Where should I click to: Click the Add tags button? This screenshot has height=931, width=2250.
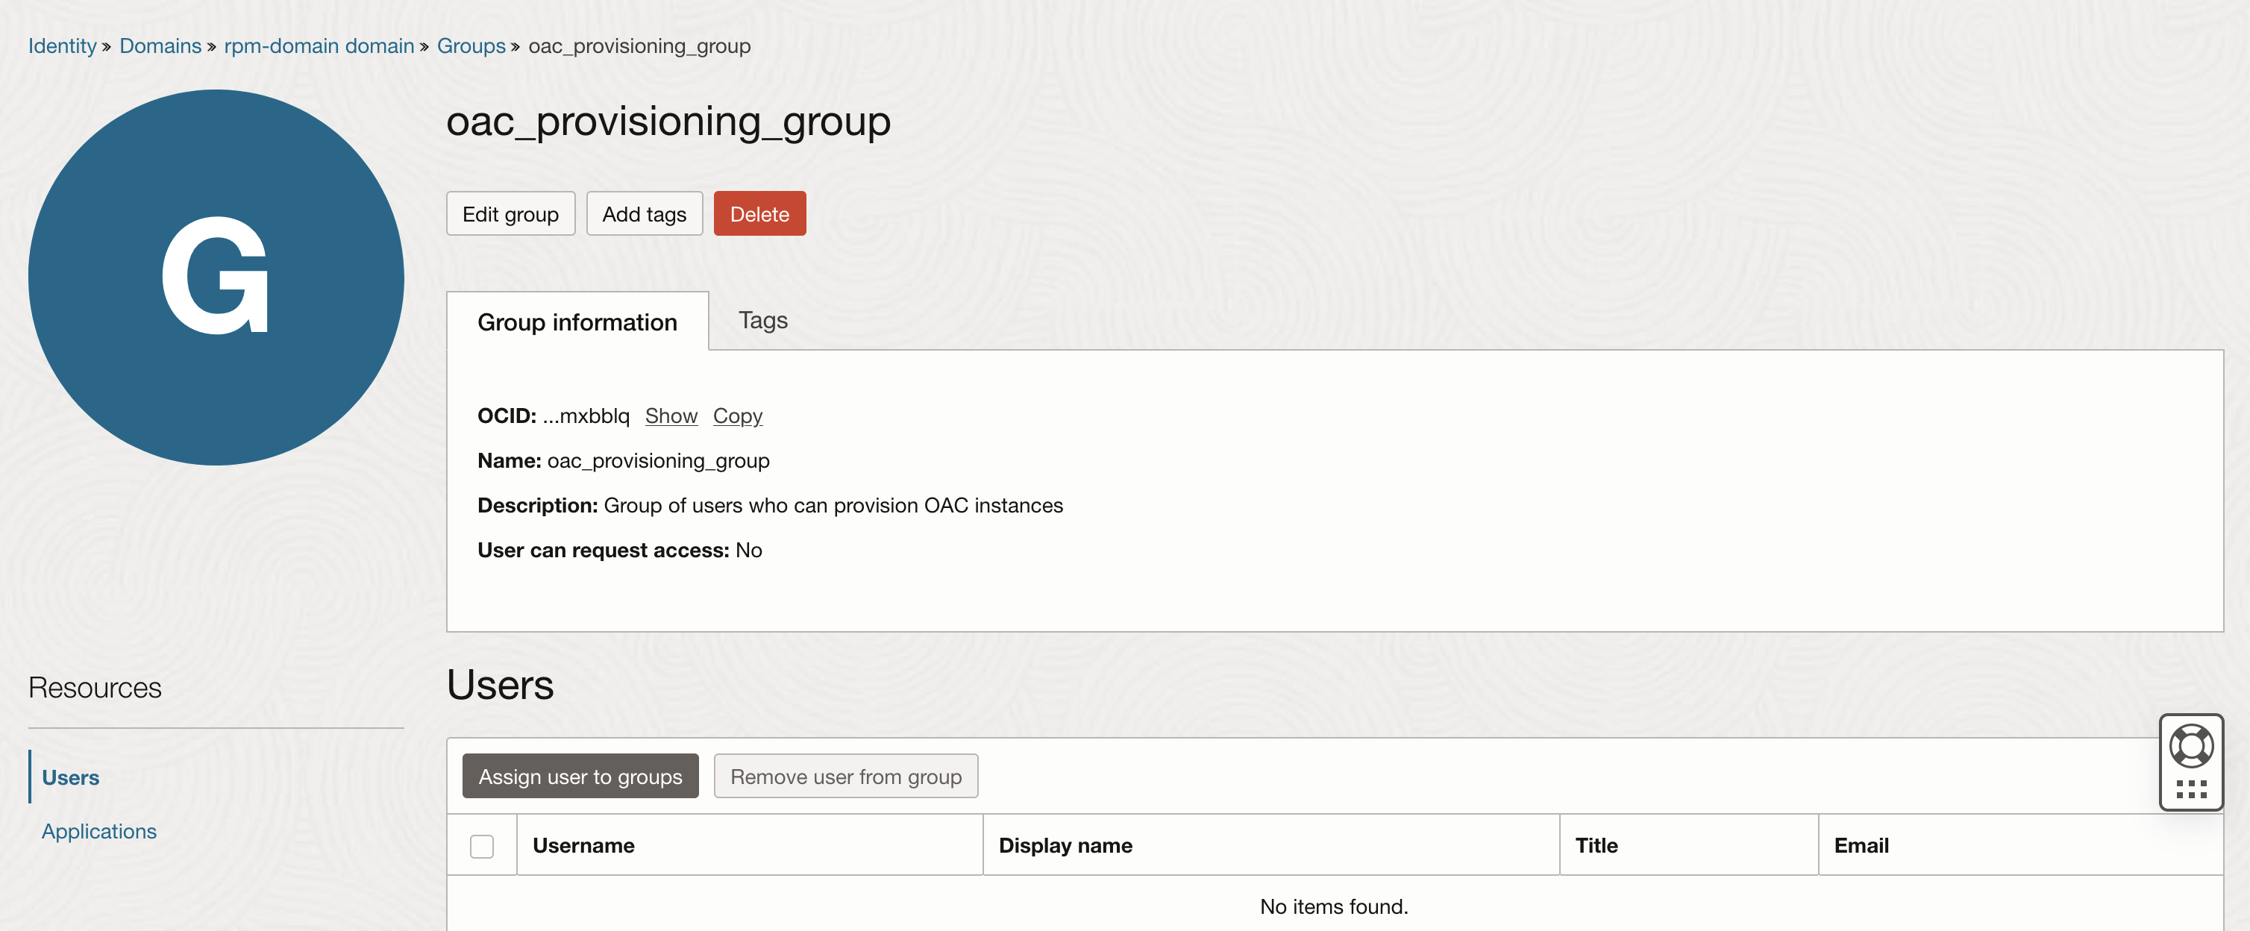[644, 214]
